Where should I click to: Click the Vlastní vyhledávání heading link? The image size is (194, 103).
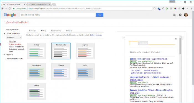pyautogui.click(x=17, y=22)
